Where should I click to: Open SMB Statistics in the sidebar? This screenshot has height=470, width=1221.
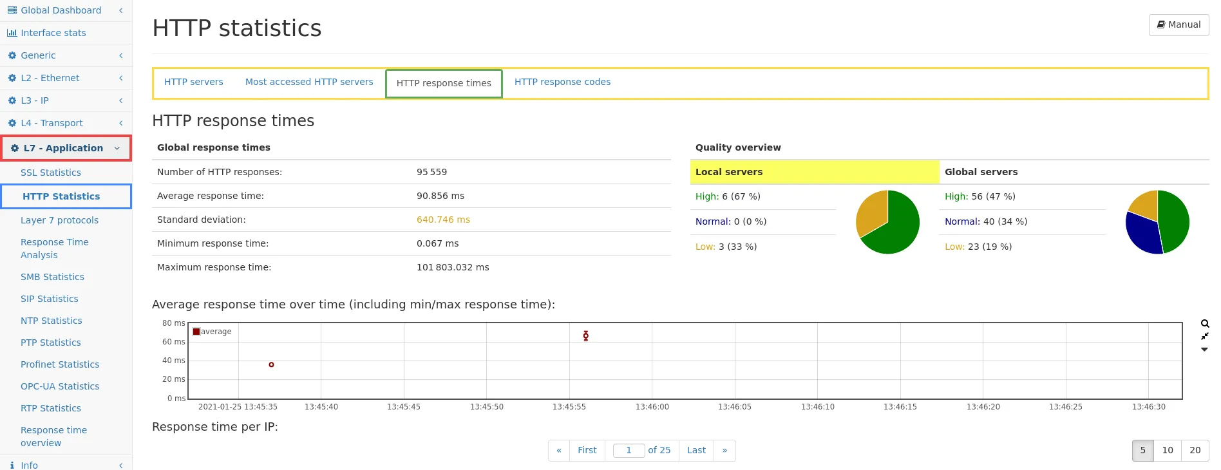click(x=52, y=277)
